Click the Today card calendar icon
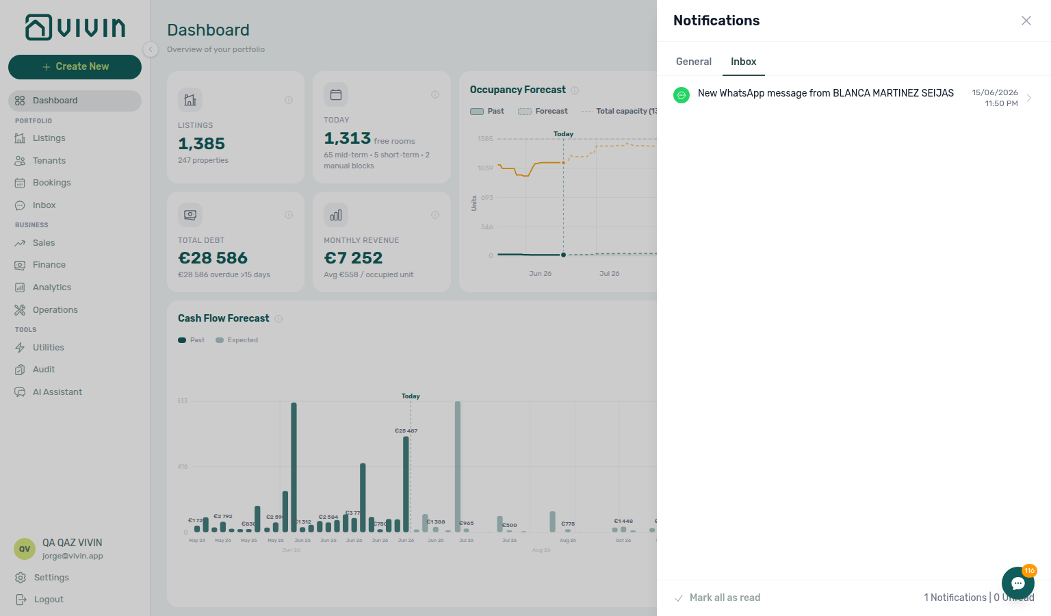The height and width of the screenshot is (616, 1051). (336, 94)
